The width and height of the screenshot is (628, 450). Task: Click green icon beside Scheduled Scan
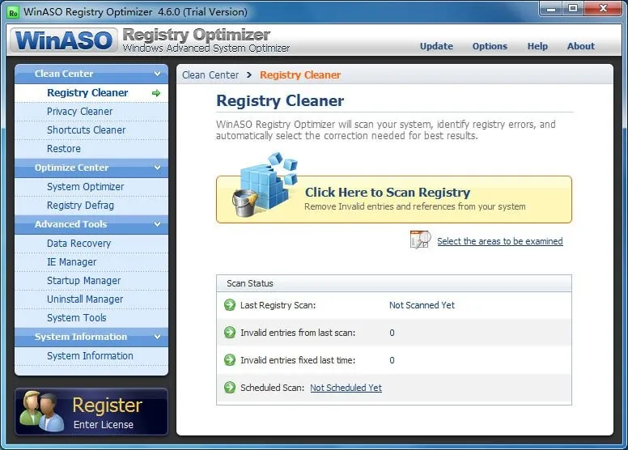click(230, 387)
